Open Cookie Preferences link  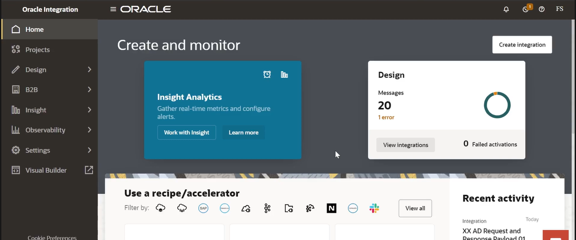coord(52,237)
